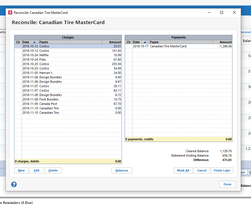Click Clr cell of Netflix row
The height and width of the screenshot is (205, 251).
coord(18,55)
